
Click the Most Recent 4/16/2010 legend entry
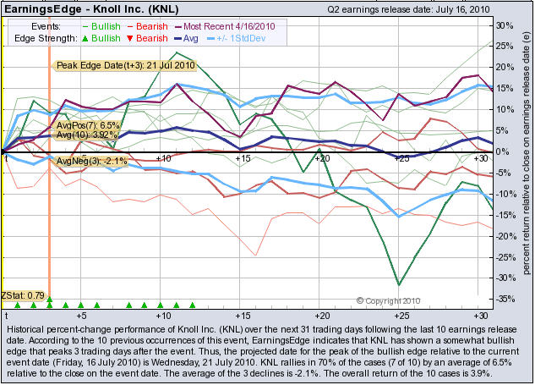(229, 26)
